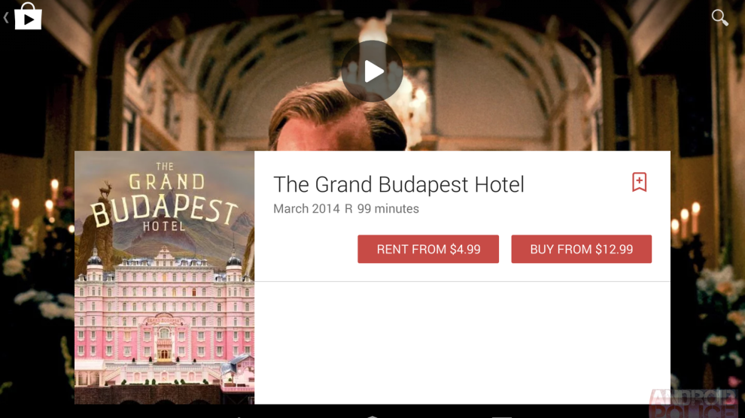The height and width of the screenshot is (418, 745).
Task: Tap the Android recent apps navigation button
Action: coord(502,416)
